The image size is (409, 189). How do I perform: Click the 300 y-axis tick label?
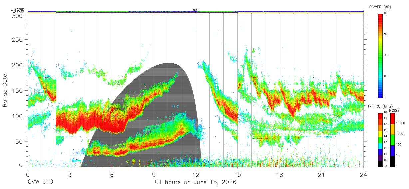[x=18, y=15]
